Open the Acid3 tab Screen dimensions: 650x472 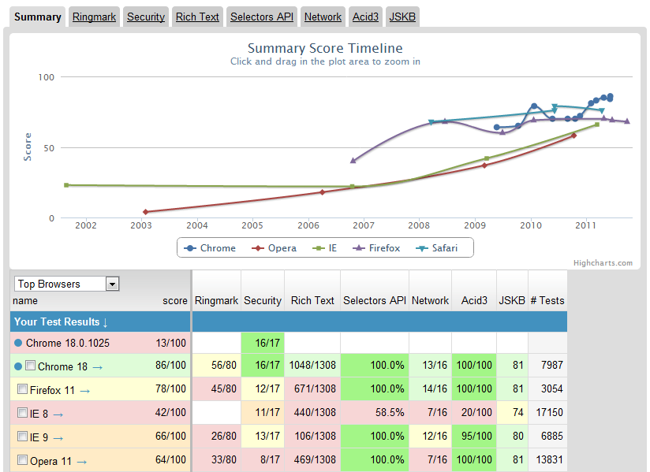365,17
